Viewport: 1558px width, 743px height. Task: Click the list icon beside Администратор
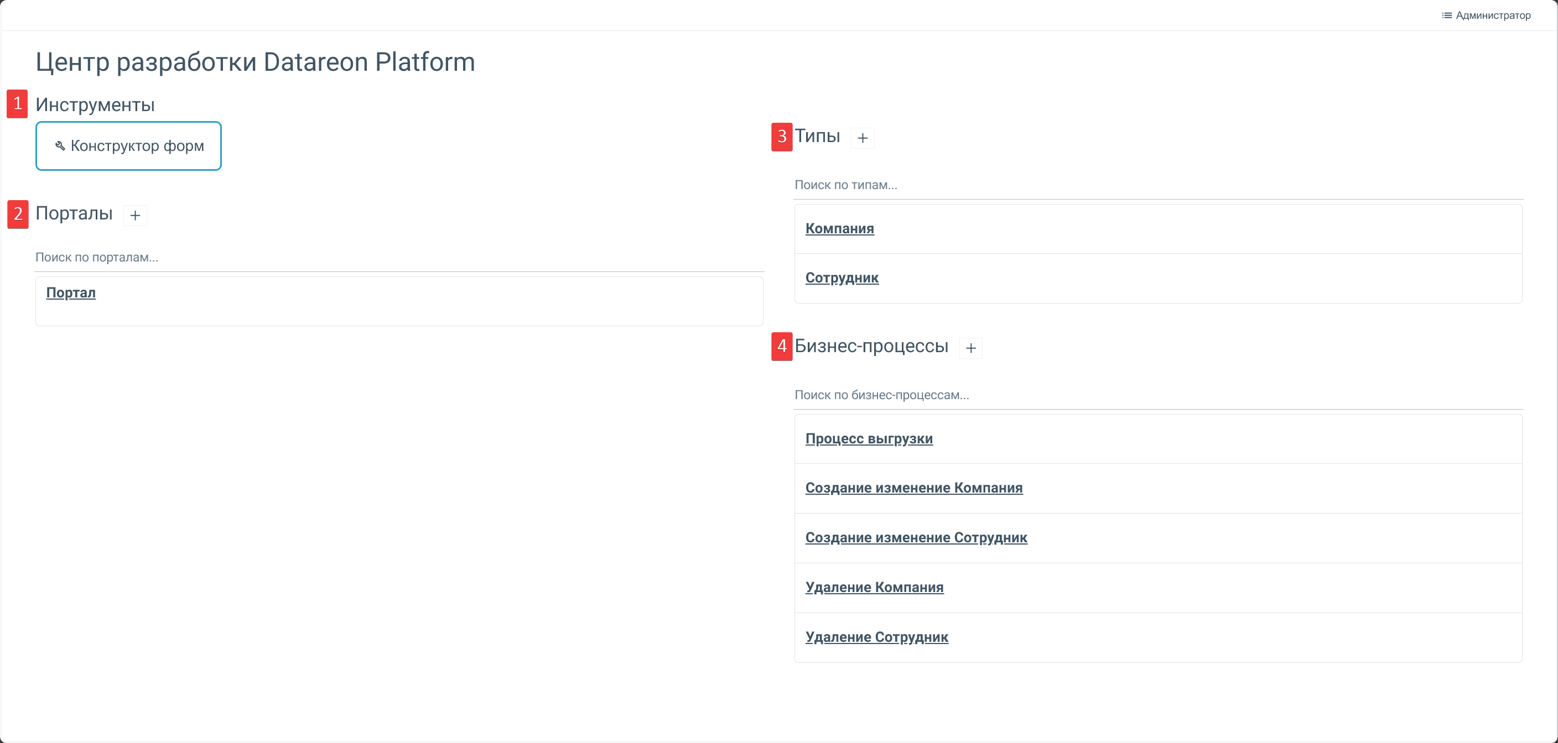(x=1447, y=15)
